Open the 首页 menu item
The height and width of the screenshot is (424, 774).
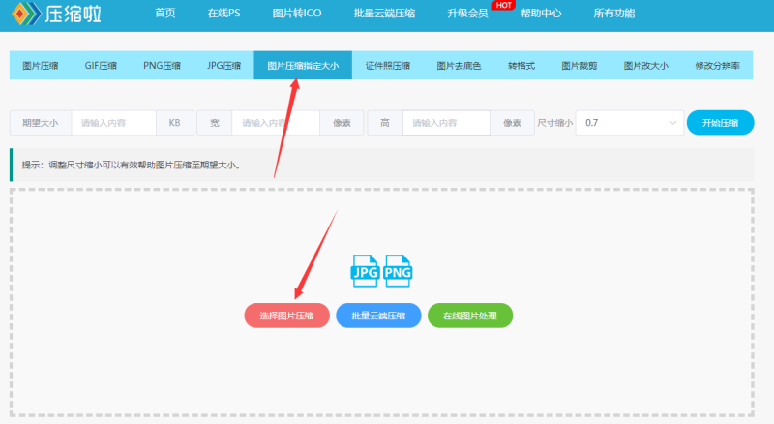164,14
